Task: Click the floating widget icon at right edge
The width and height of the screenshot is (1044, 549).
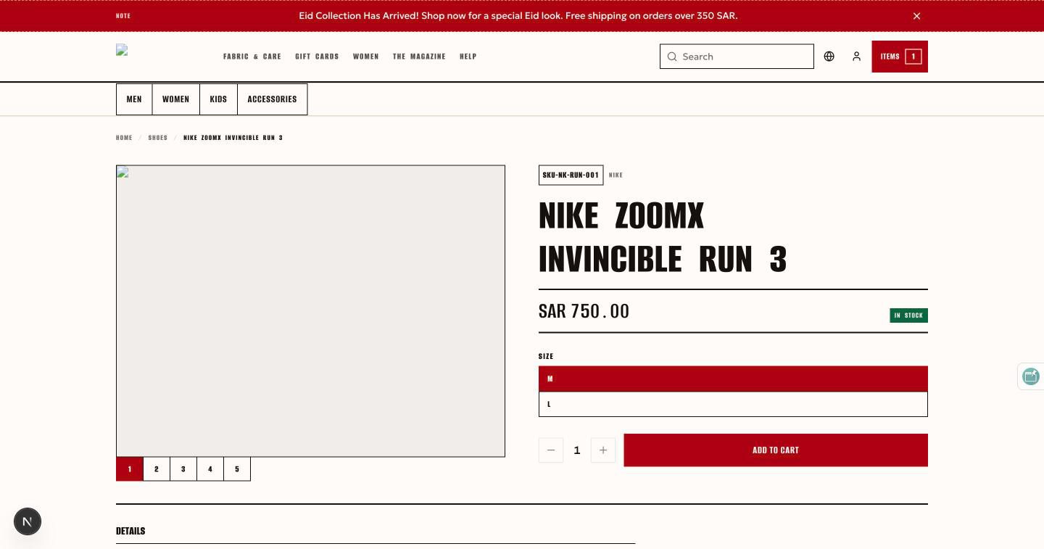Action: coord(1030,376)
